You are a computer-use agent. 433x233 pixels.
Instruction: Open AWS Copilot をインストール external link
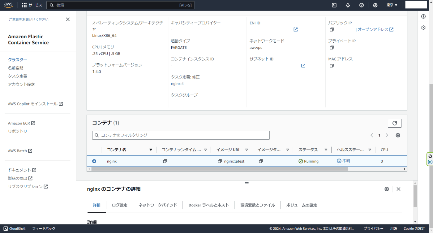click(x=35, y=104)
